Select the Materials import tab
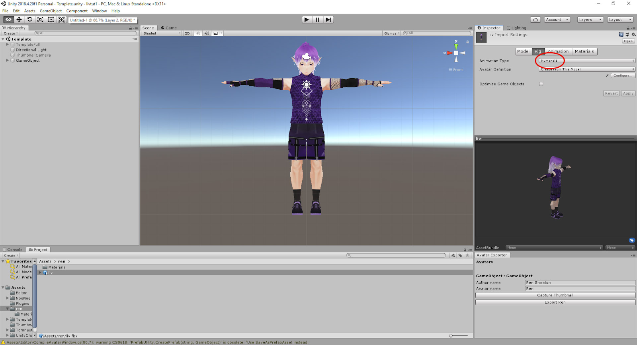The height and width of the screenshot is (345, 637). (x=584, y=51)
